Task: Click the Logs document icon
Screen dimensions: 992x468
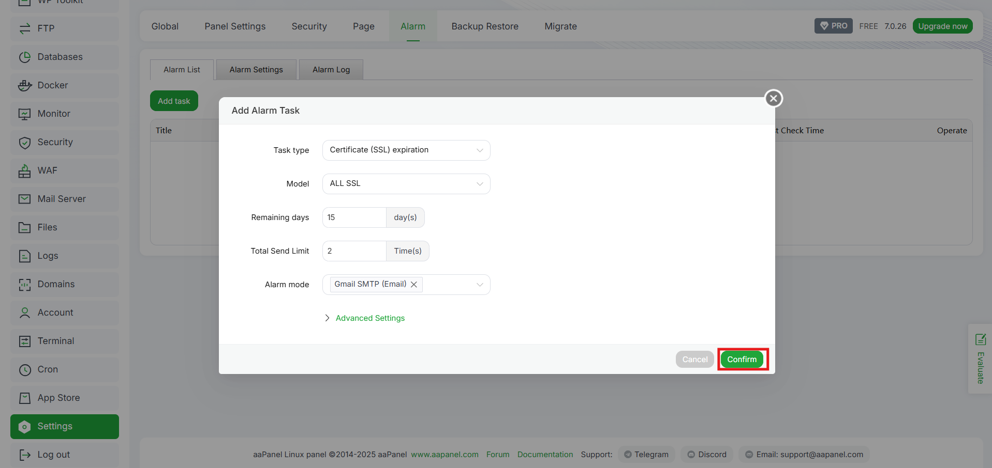Action: pyautogui.click(x=25, y=256)
